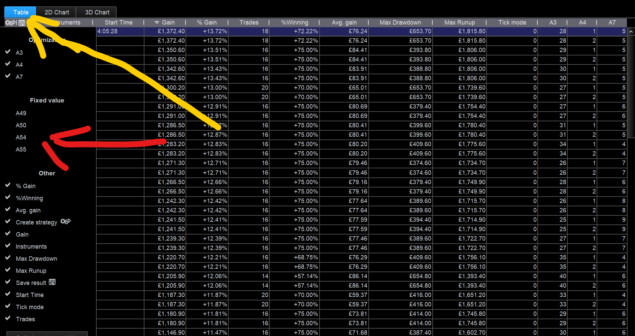Click the sort arrow beside Gain header
This screenshot has width=635, height=336.
click(x=157, y=23)
